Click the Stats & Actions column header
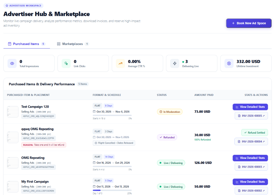Viewport: 274px width, 195px height. [256, 95]
